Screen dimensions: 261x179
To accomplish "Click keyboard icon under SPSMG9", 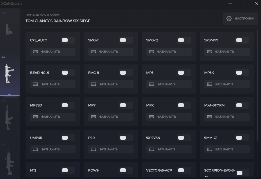I will (210, 52).
